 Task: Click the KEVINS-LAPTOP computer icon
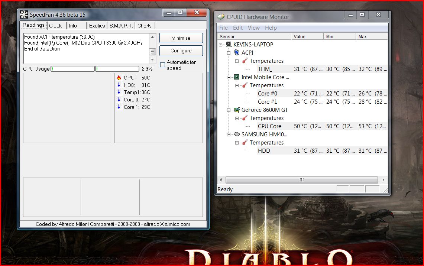click(229, 44)
